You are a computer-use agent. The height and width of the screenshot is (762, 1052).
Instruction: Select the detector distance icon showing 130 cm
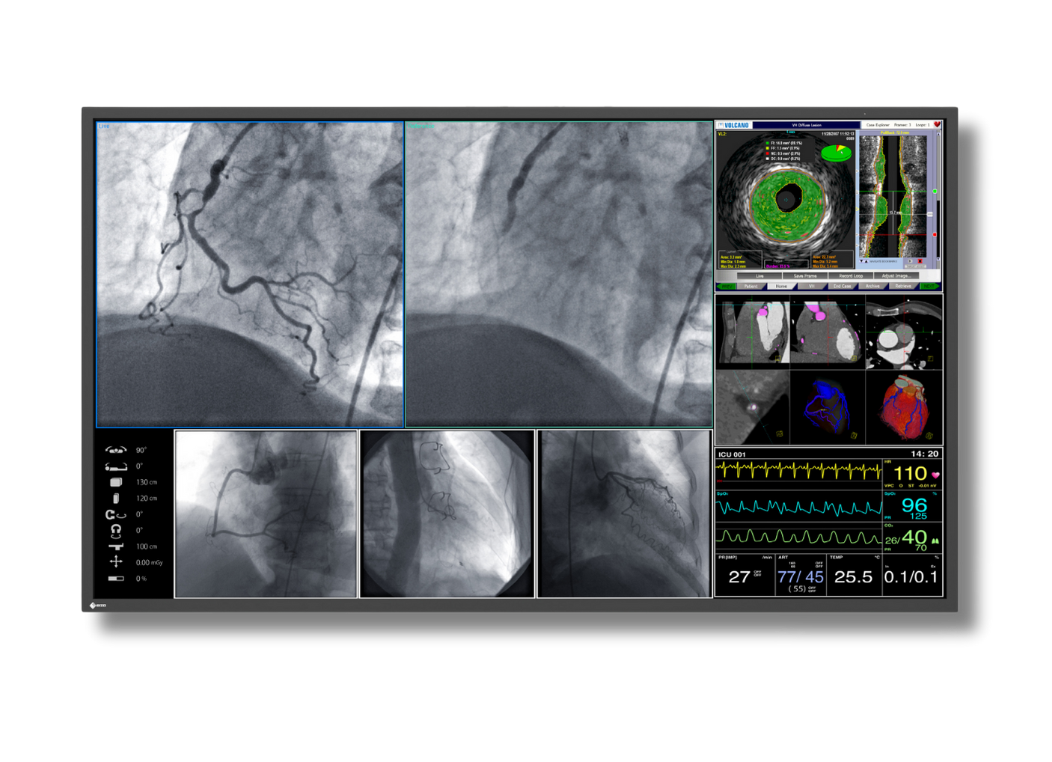116,482
